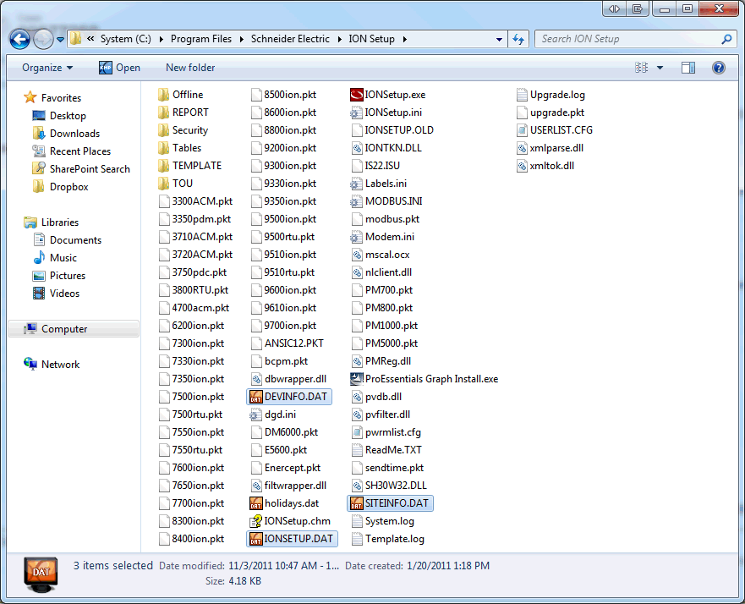Select the Security folder icon
This screenshot has height=604, width=745.
(163, 130)
